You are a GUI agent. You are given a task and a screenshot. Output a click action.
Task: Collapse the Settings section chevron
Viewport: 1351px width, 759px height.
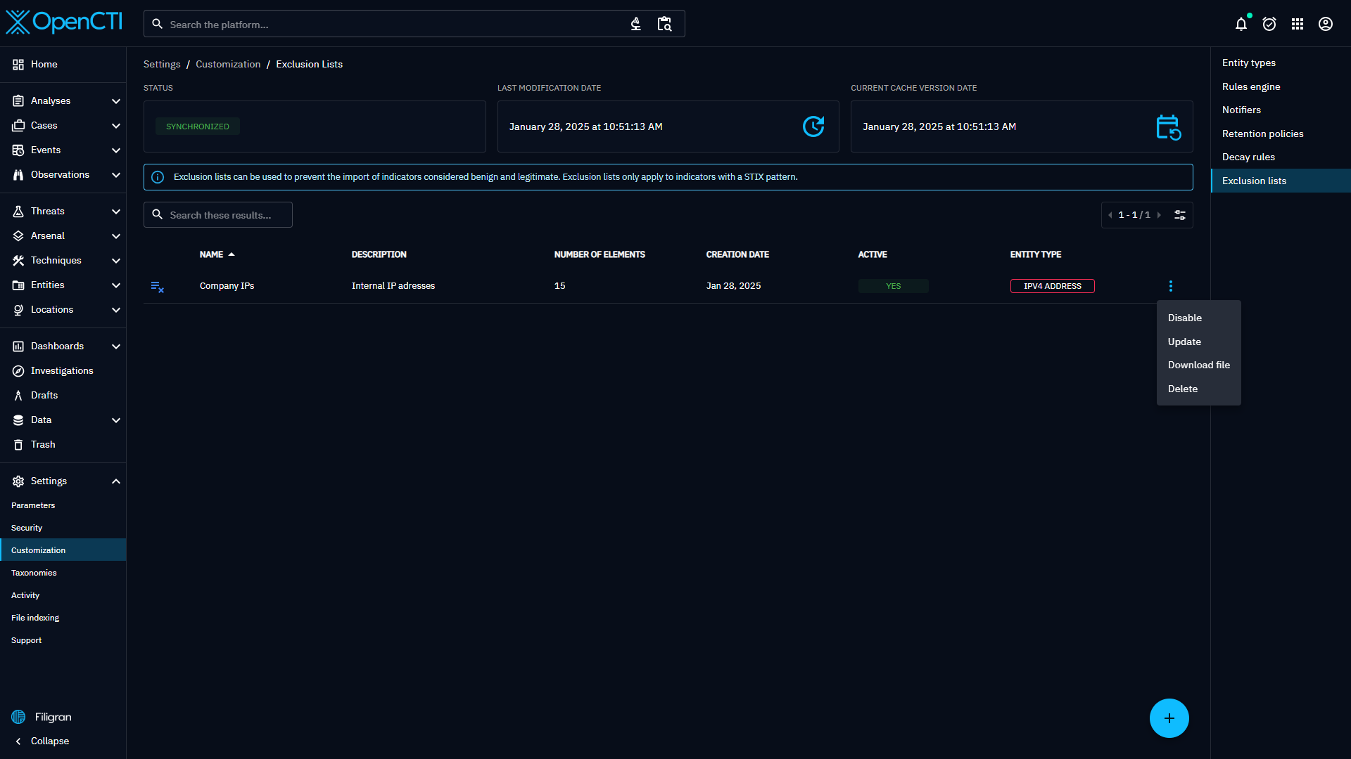[x=116, y=481]
